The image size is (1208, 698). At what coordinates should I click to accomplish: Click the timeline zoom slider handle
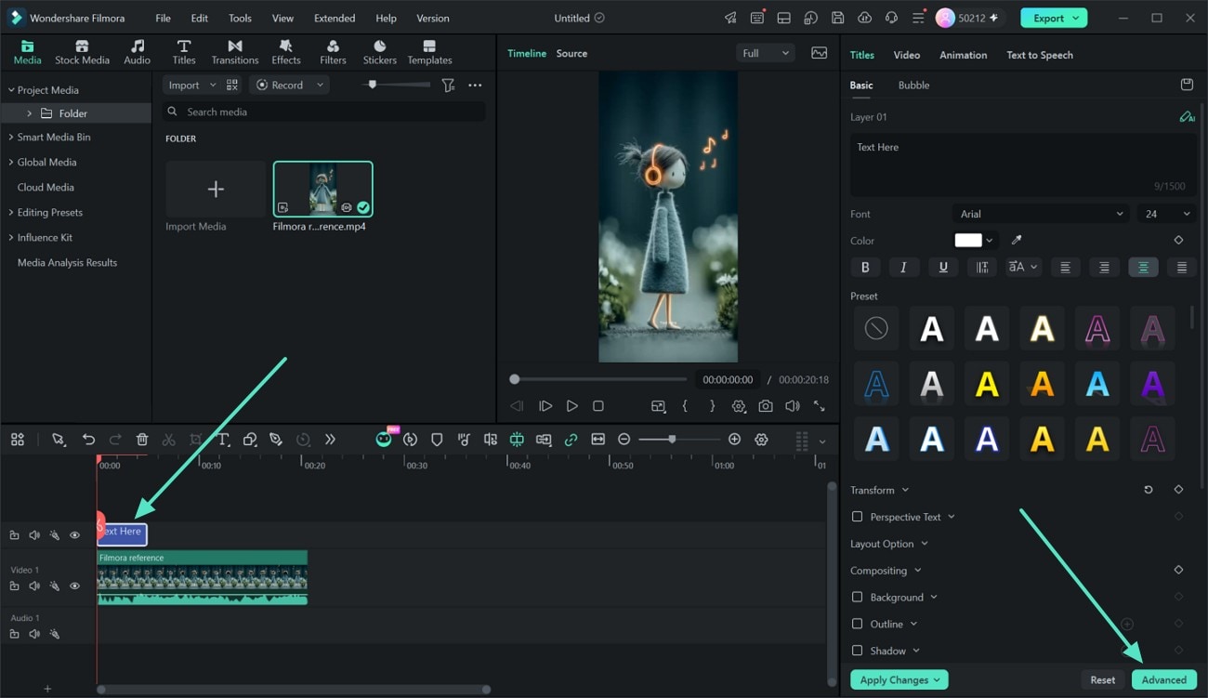(672, 439)
